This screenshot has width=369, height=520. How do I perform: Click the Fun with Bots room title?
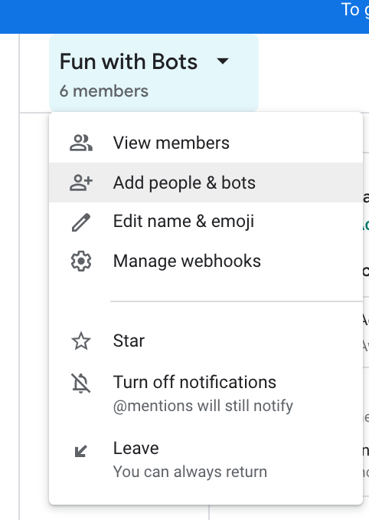pos(129,61)
